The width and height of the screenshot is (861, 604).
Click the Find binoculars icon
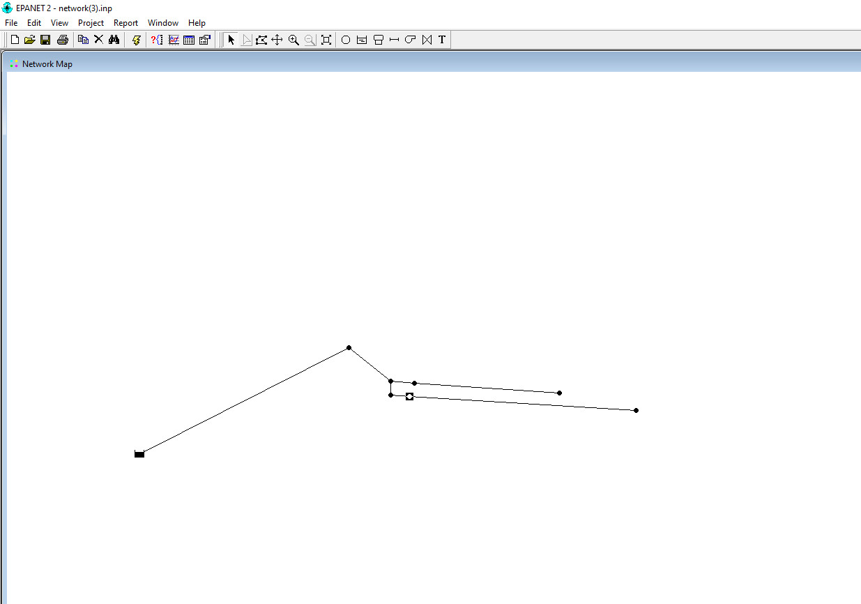click(x=114, y=40)
